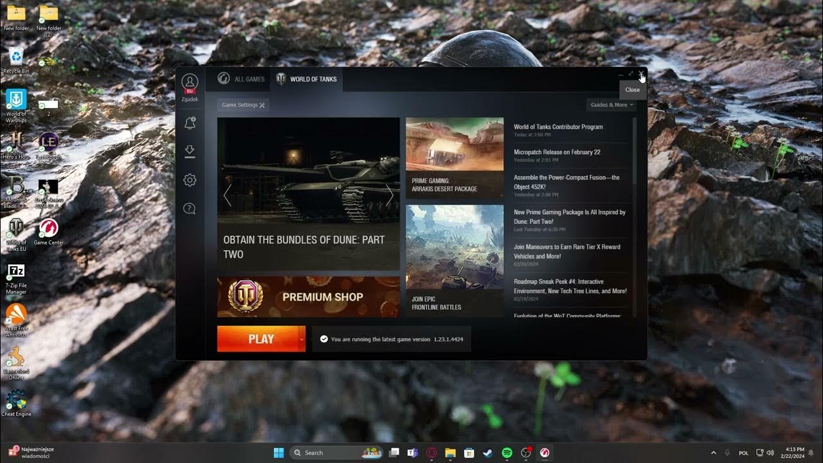
Task: Click the PLAY button
Action: 258,339
